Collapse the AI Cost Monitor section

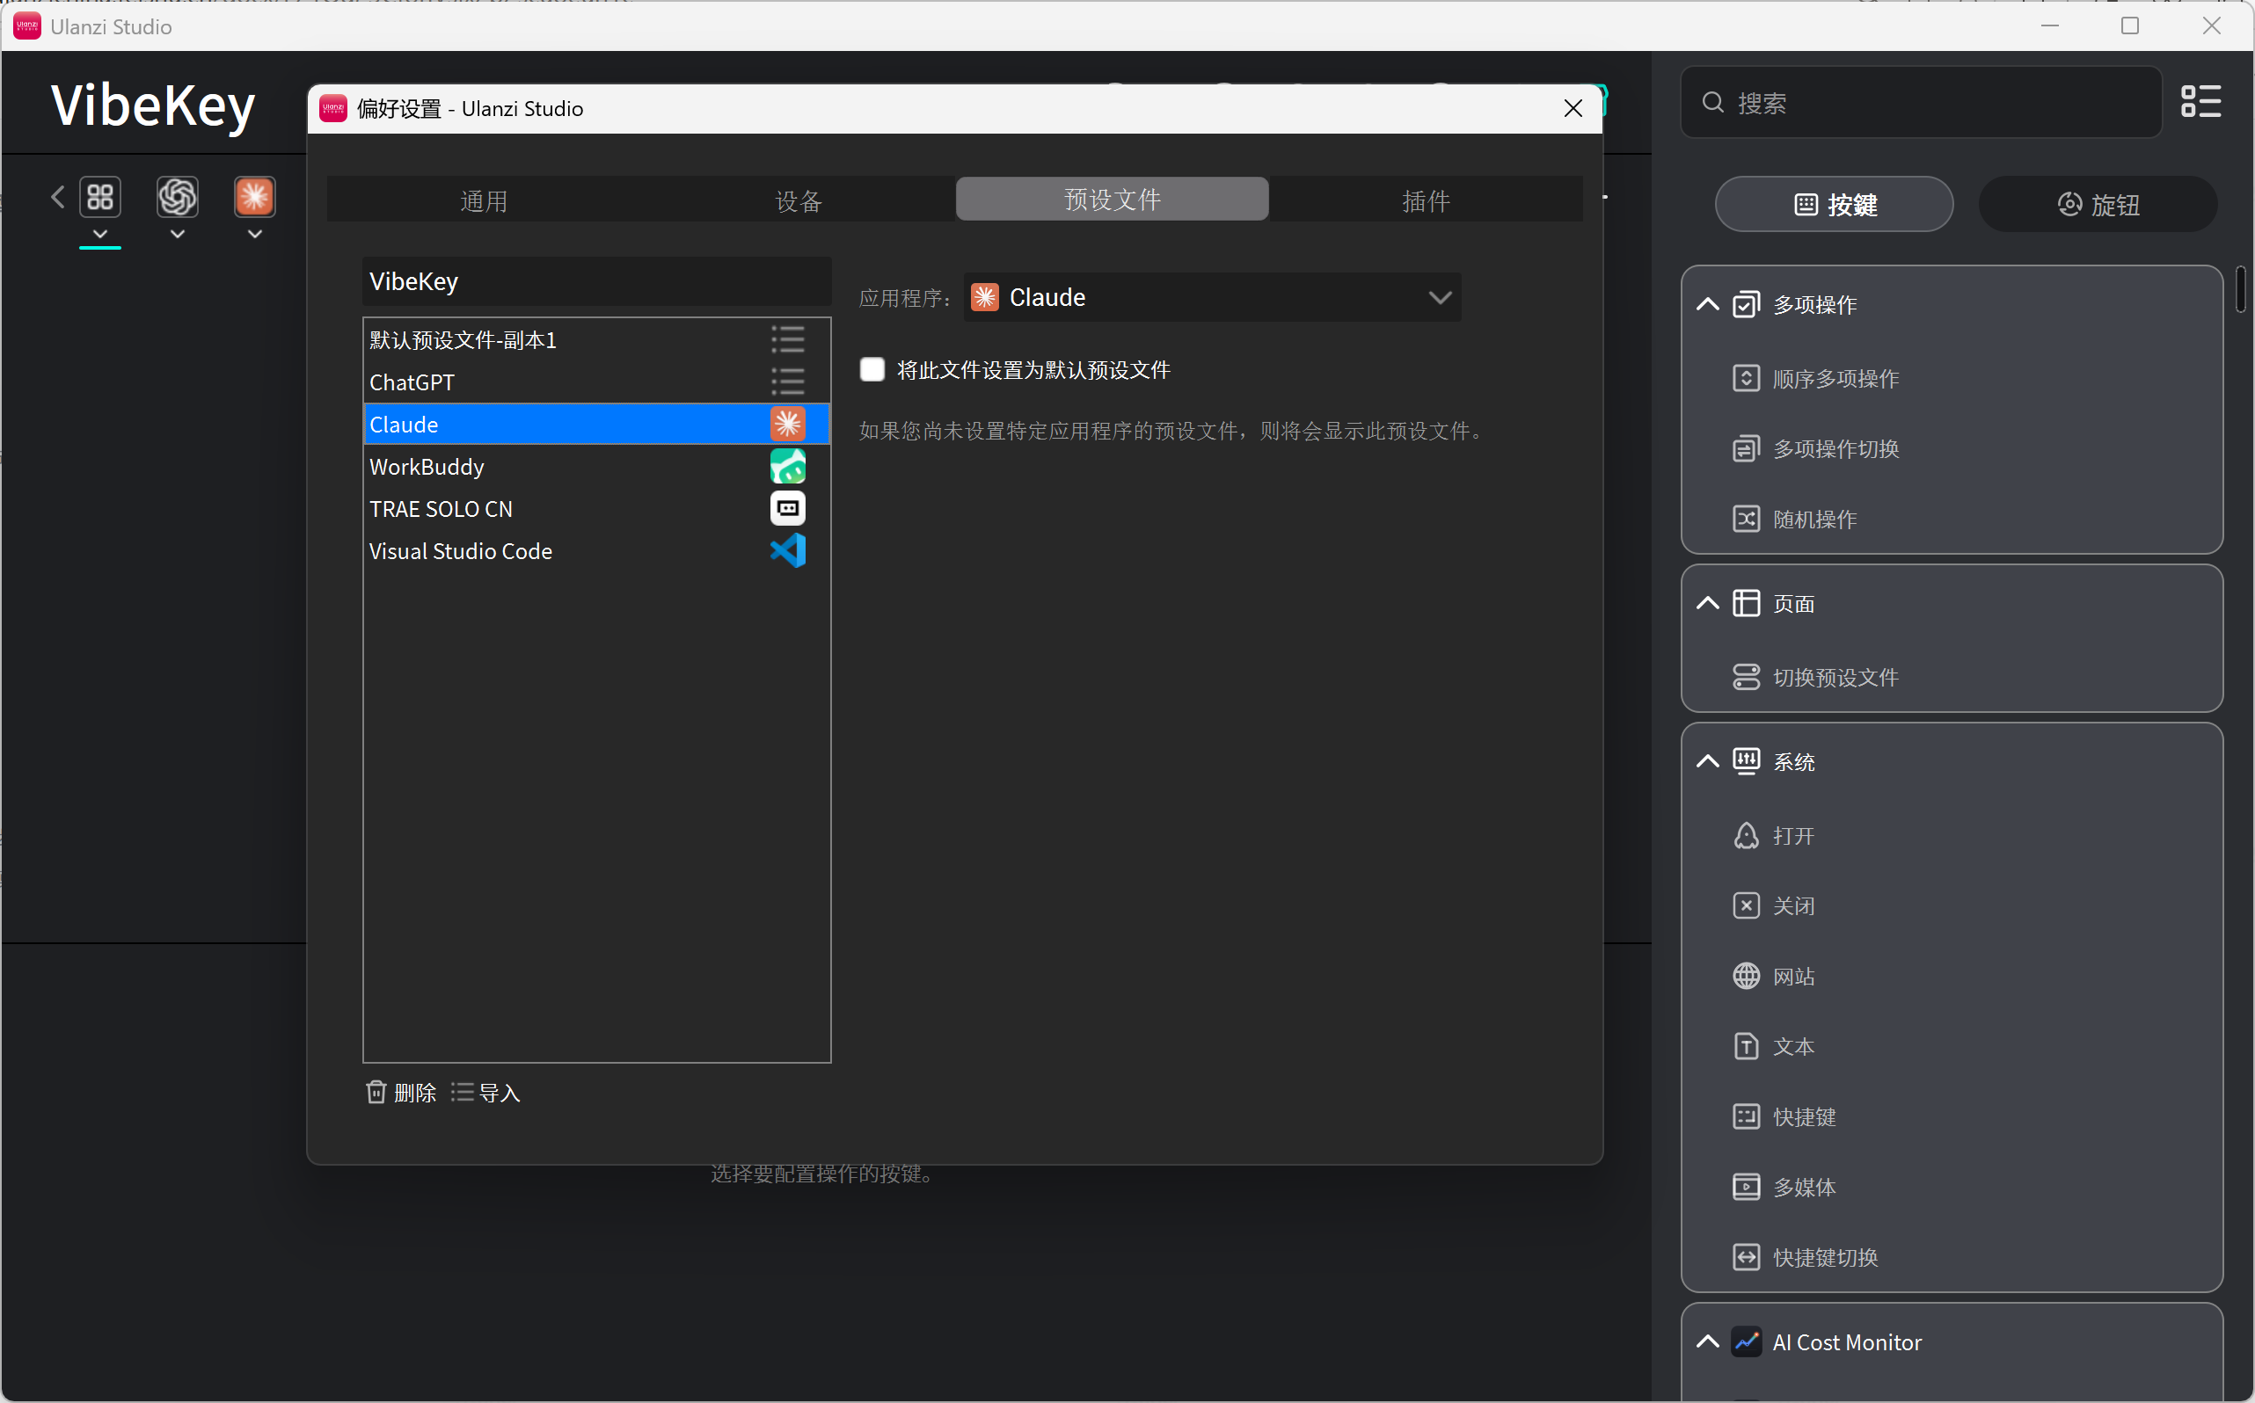pos(1706,1341)
